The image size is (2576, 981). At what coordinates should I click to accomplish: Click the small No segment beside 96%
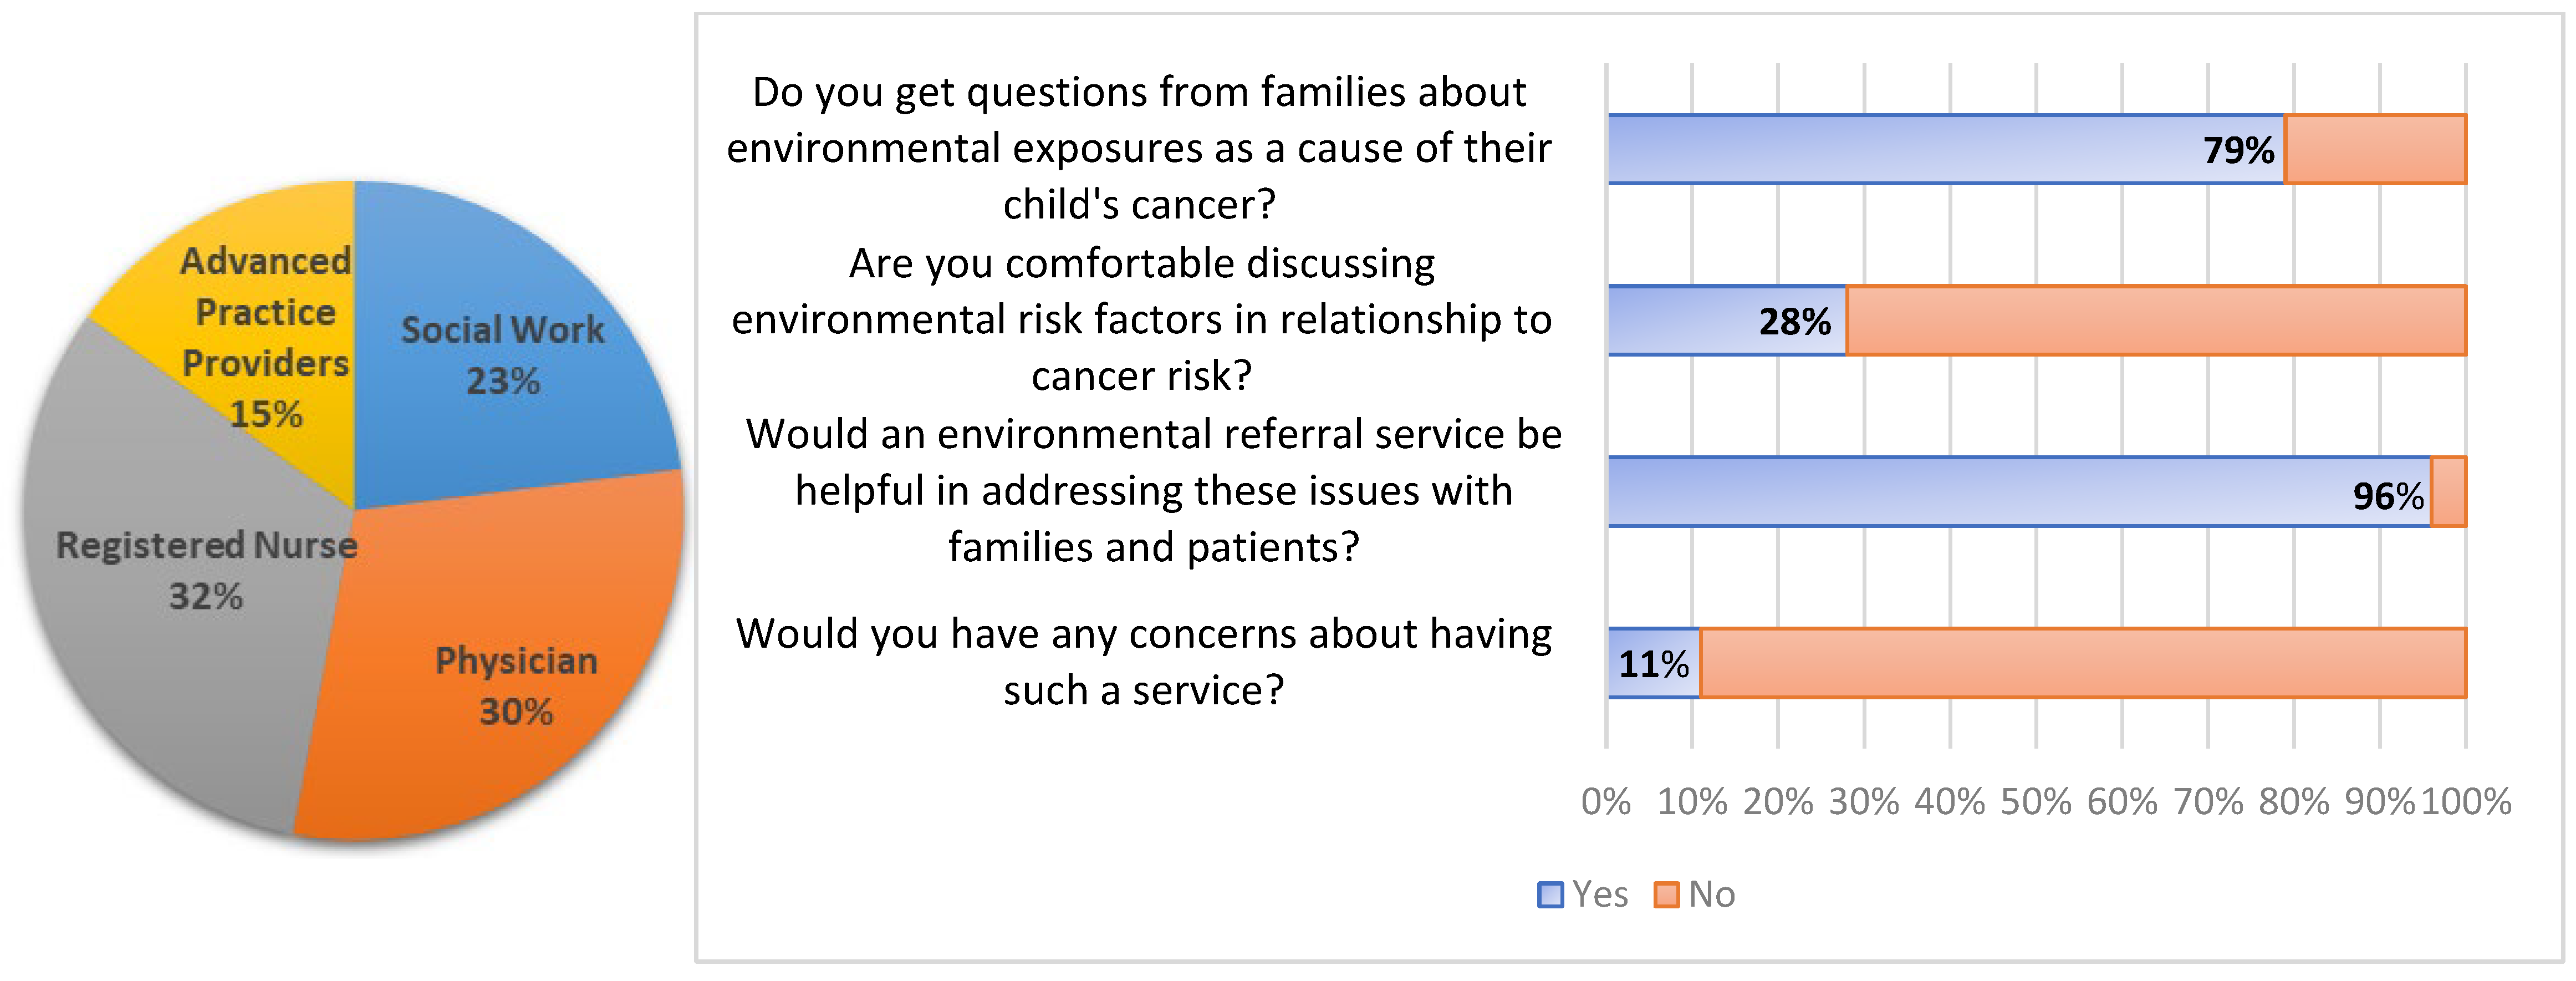pyautogui.click(x=2448, y=491)
